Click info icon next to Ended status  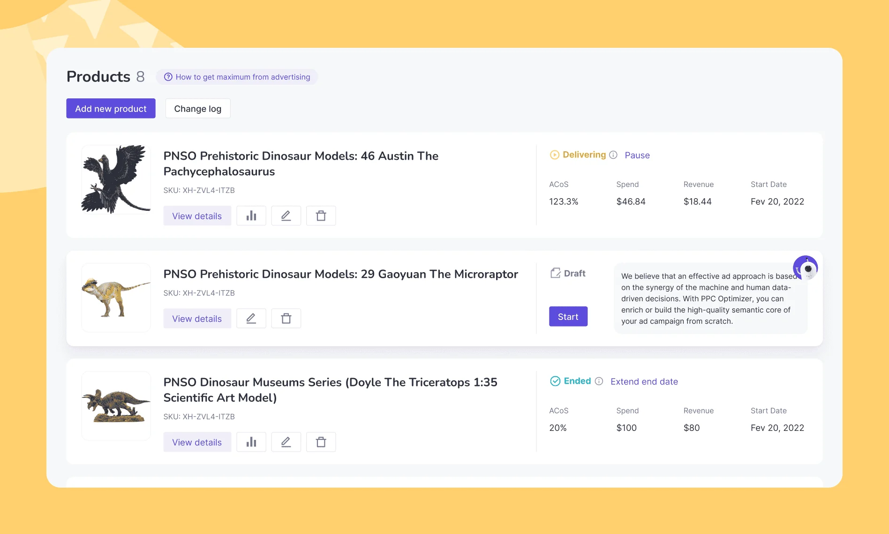(x=599, y=381)
